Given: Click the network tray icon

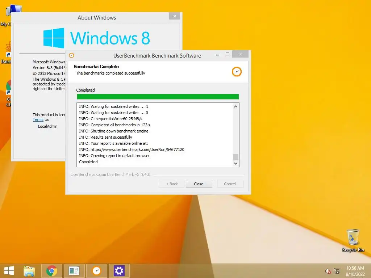Looking at the screenshot, I should tap(337, 271).
